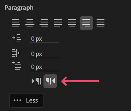Apply Justify all alignment icon
The height and width of the screenshot is (111, 131).
101,23
